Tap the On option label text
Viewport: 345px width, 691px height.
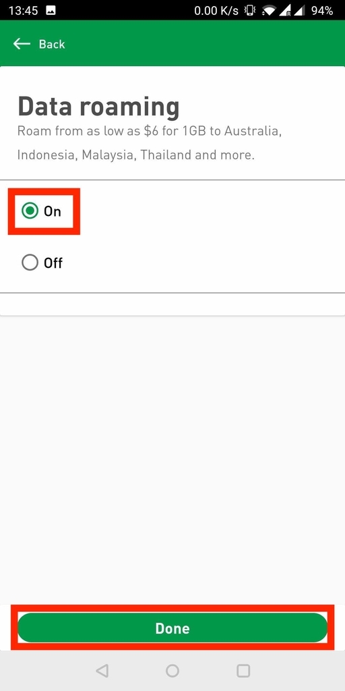click(x=53, y=211)
